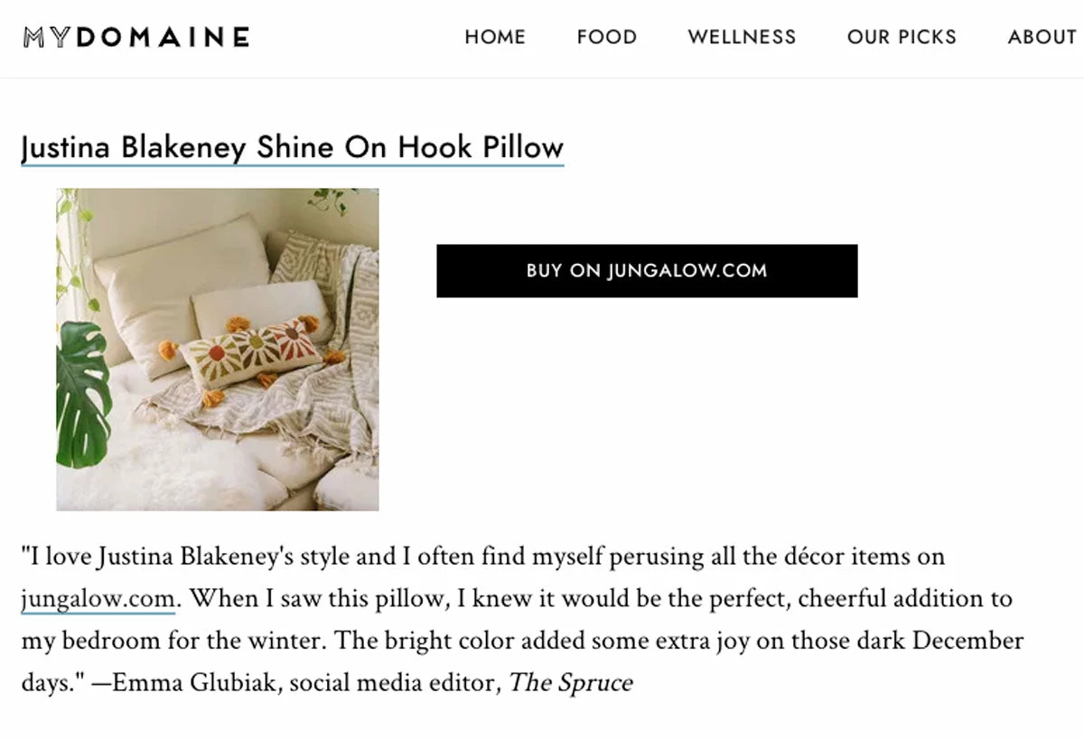Select WELLNESS from the navigation bar
This screenshot has width=1084, height=740.
pyautogui.click(x=742, y=37)
